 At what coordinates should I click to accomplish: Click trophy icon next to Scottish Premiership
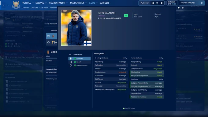pyautogui.click(x=7, y=81)
